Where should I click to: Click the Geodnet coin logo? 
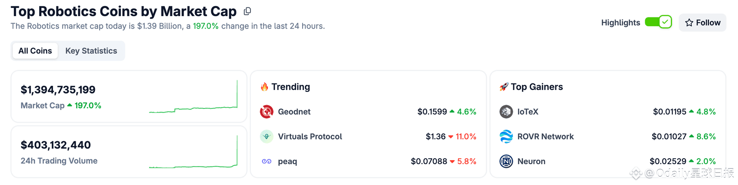[x=267, y=112]
